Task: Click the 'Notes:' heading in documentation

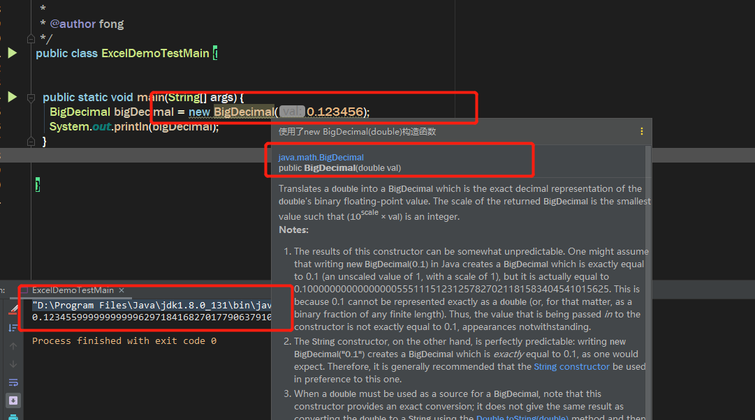Action: [x=294, y=230]
